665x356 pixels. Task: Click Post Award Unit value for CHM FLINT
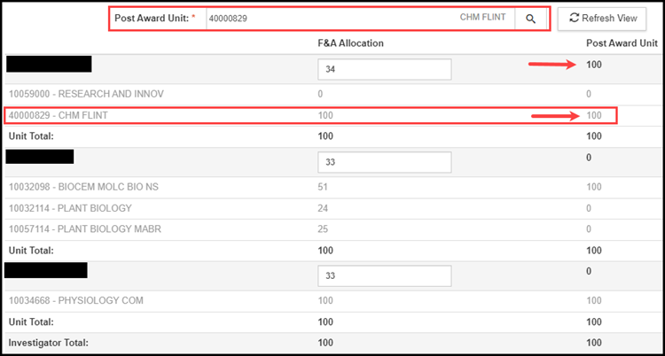[x=593, y=115]
